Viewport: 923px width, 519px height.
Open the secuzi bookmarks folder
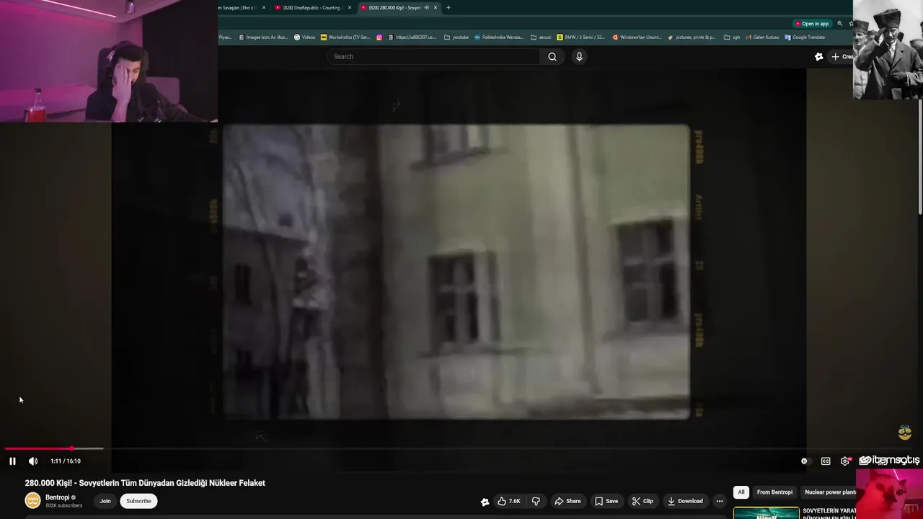tap(541, 37)
